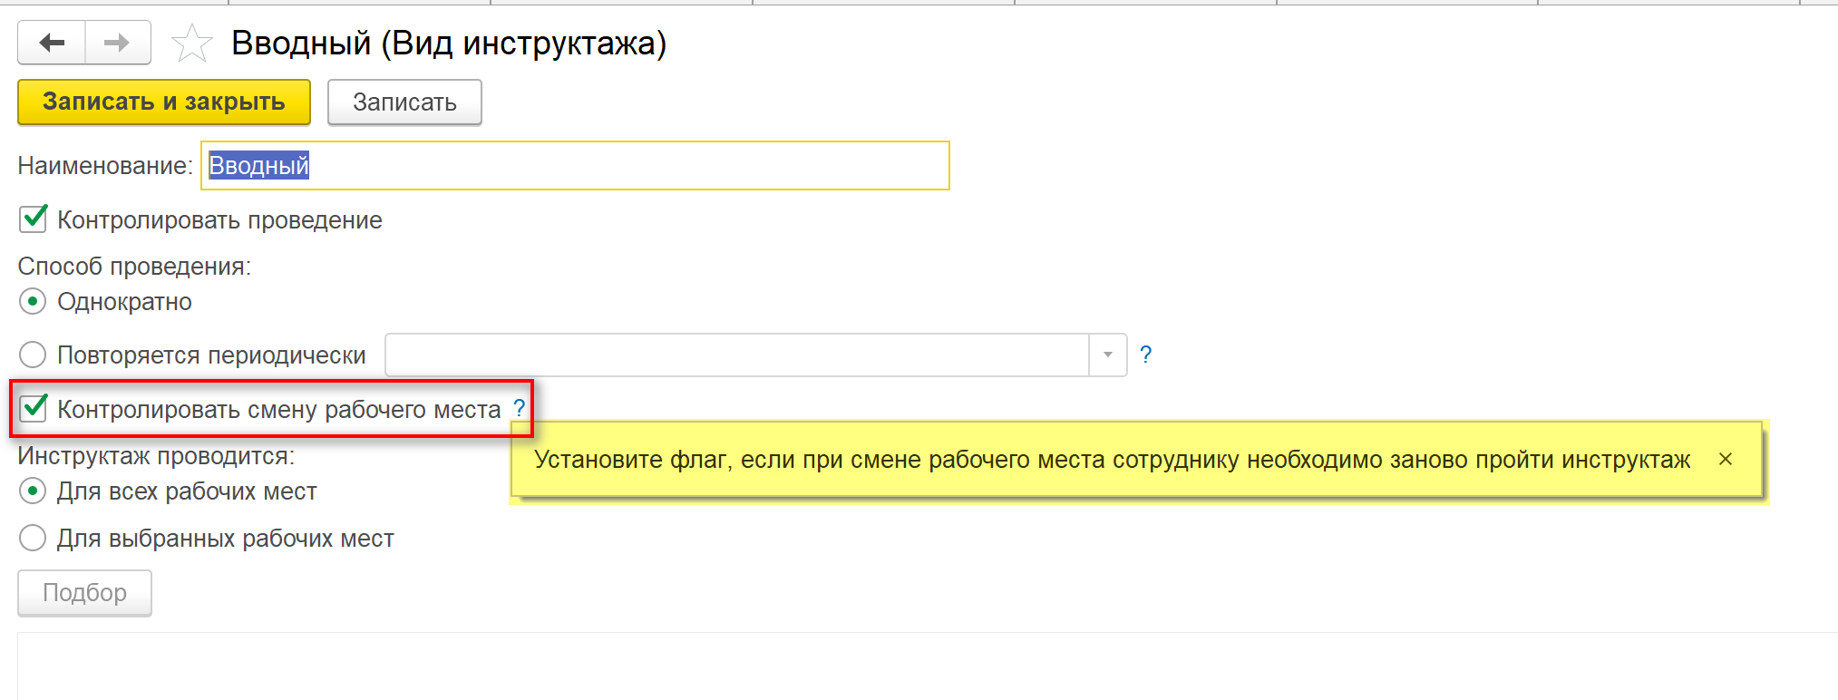The width and height of the screenshot is (1838, 700).
Task: Choose Для выбранных рабочих мест option
Action: coord(33,539)
